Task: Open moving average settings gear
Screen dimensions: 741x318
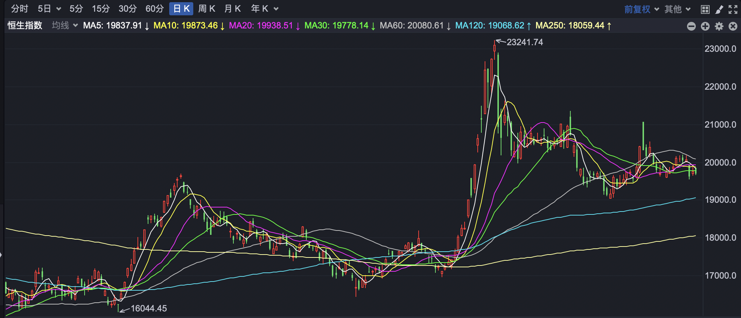Action: tap(719, 26)
